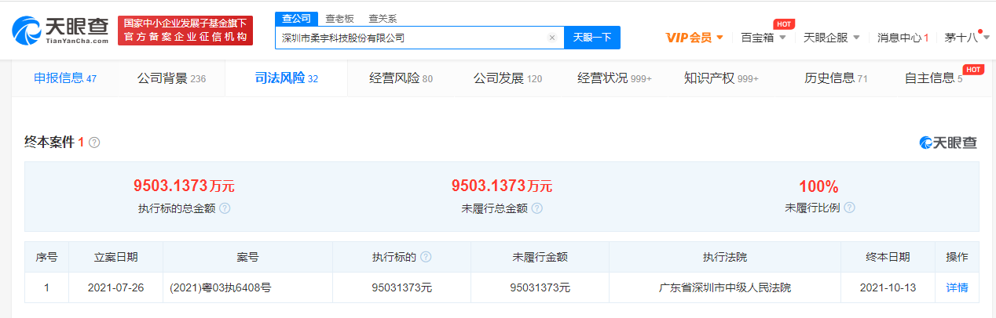The height and width of the screenshot is (318, 996).
Task: Expand the 百宝箱 menu
Action: point(763,38)
